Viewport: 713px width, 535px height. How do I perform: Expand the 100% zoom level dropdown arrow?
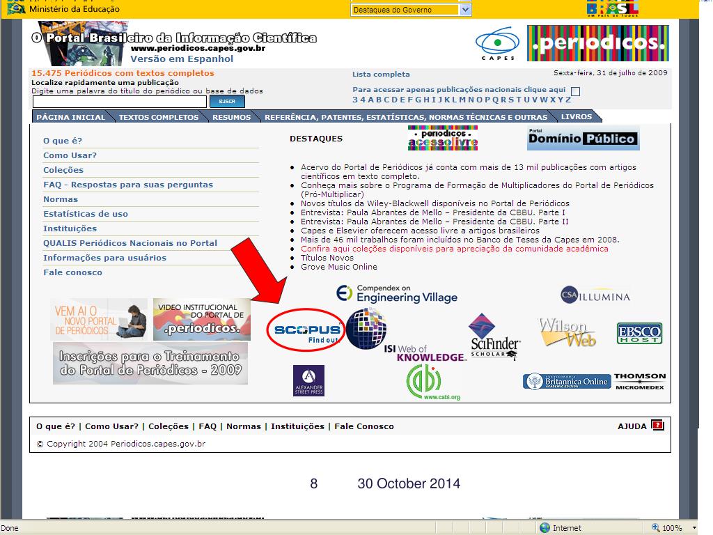(694, 528)
